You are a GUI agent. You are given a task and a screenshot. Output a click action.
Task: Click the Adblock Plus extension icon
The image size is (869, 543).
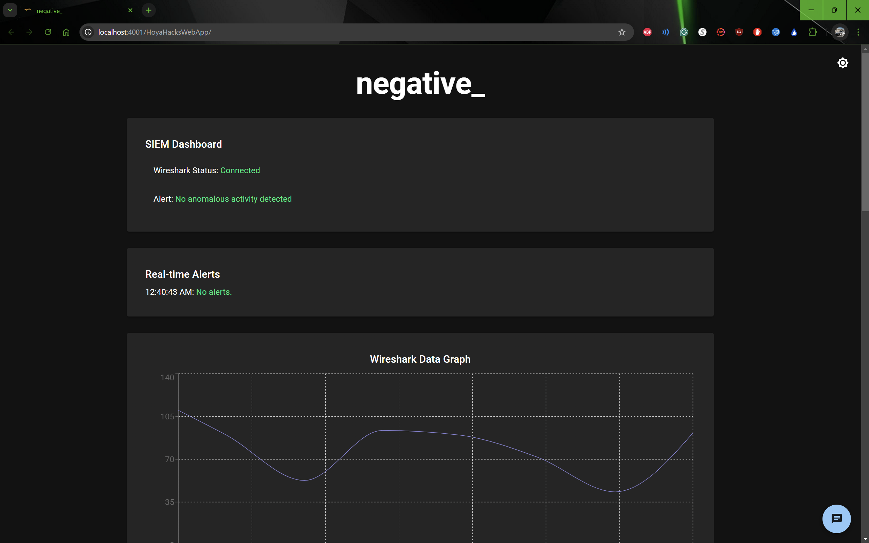click(647, 32)
